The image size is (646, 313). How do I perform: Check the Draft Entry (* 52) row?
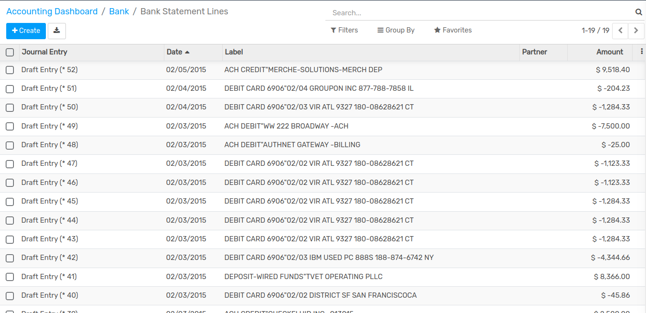[x=10, y=70]
